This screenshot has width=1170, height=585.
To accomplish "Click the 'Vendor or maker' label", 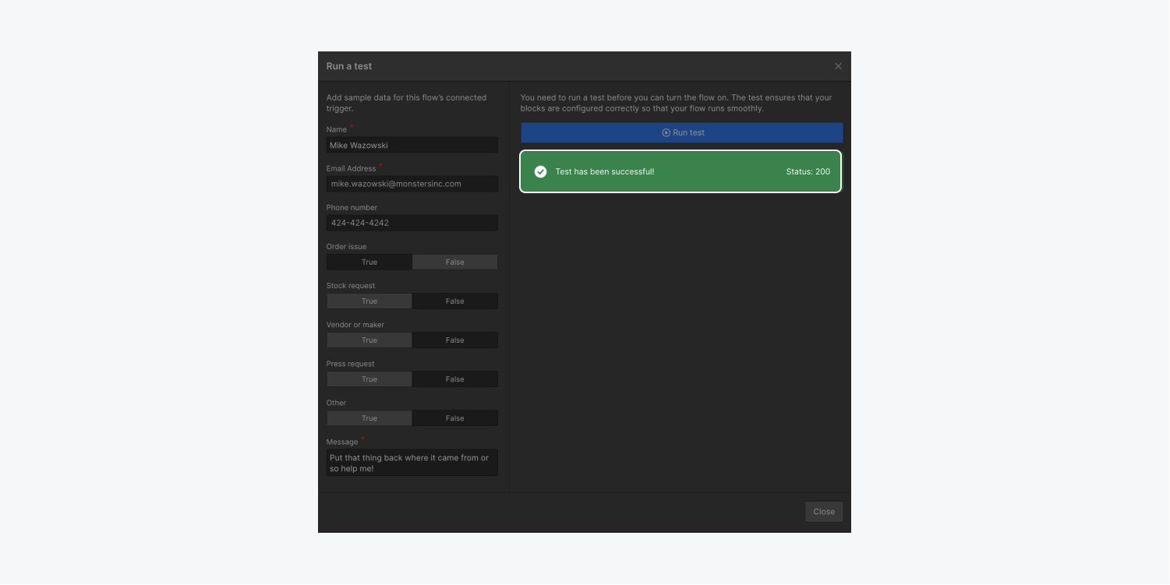I will click(x=355, y=325).
